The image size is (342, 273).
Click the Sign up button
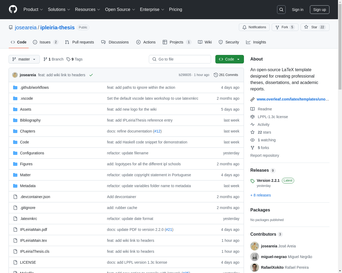320,10
